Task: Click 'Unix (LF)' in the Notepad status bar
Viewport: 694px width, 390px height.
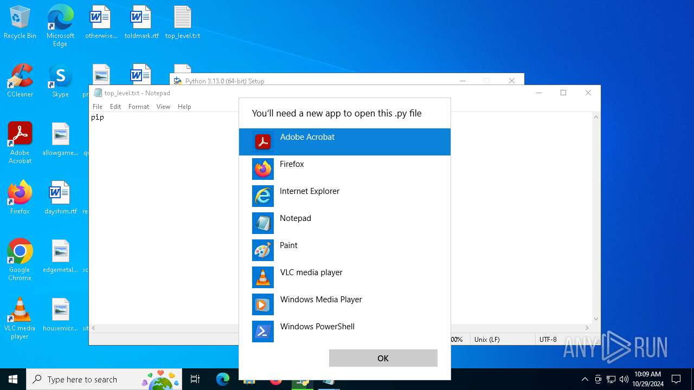Action: (487, 339)
